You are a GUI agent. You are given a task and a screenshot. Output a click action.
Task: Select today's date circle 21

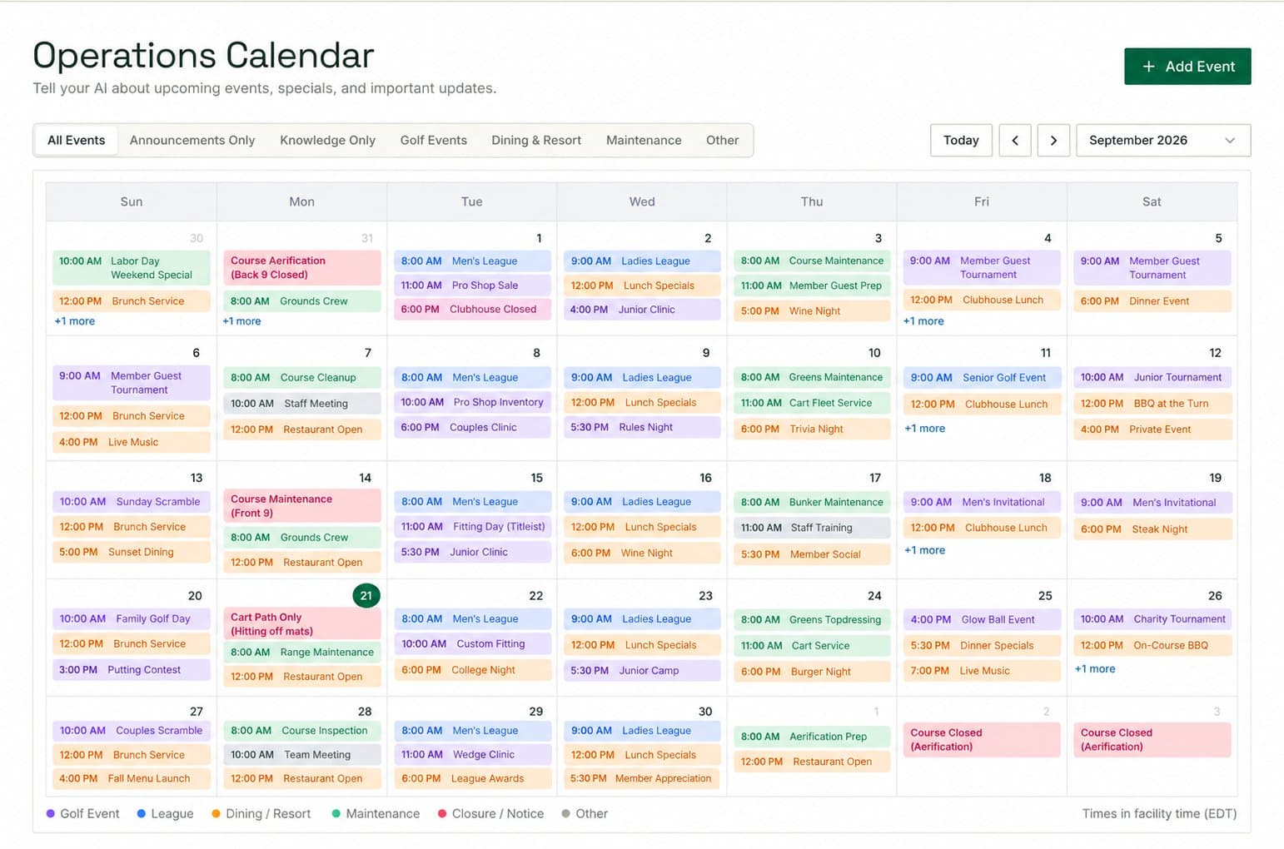coord(366,596)
